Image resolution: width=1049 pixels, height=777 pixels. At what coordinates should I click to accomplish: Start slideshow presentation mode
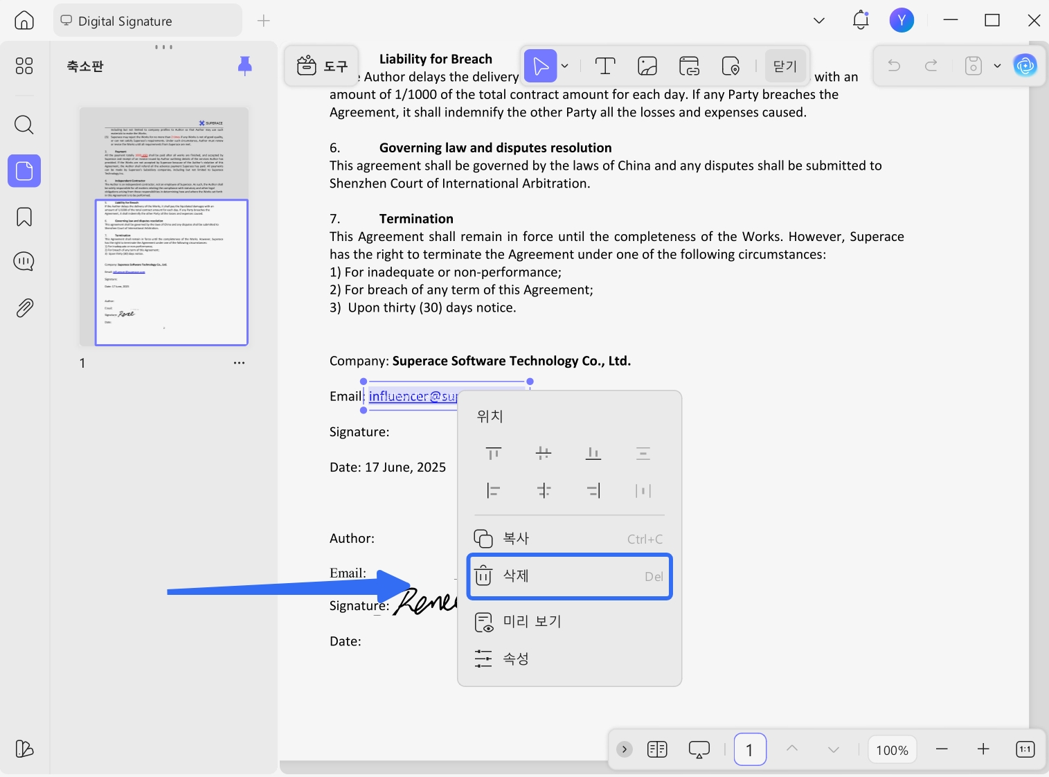click(699, 749)
